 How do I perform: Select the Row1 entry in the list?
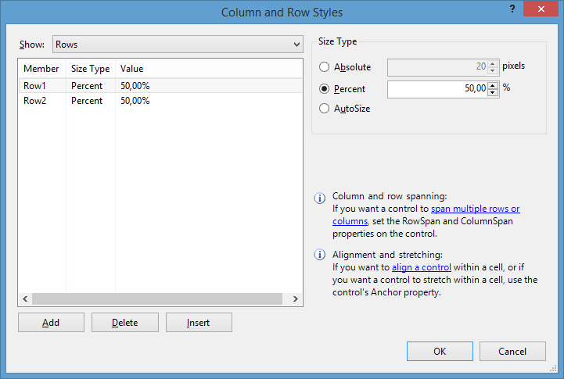[160, 86]
